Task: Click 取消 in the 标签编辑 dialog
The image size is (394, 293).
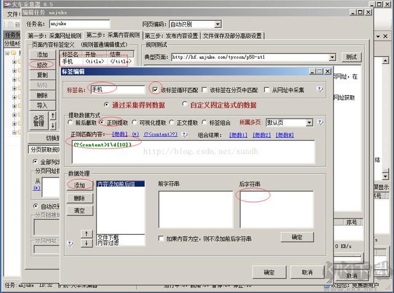Action: point(307,272)
